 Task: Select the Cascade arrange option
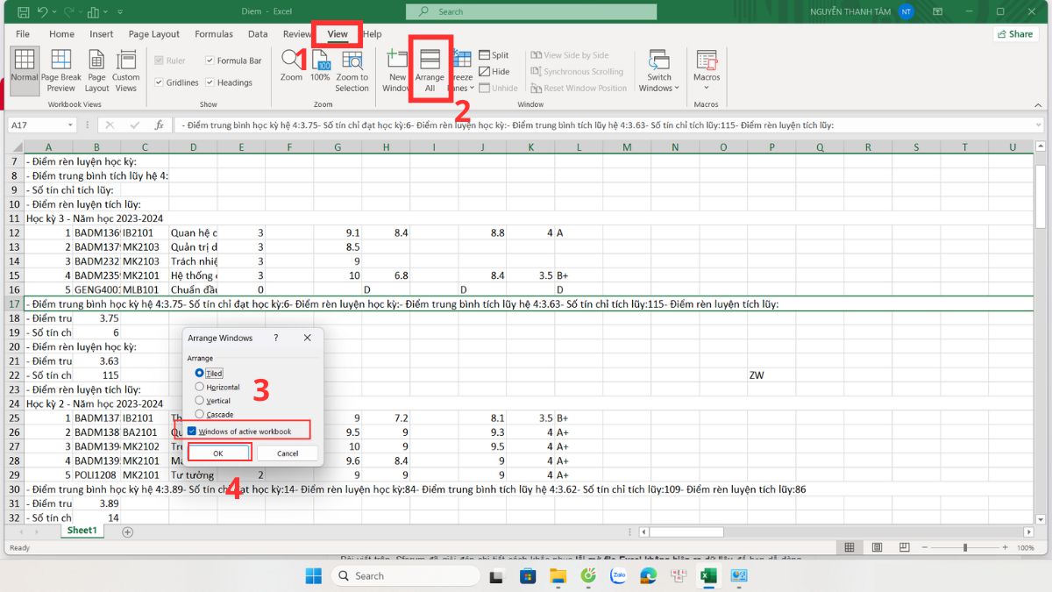coord(200,414)
